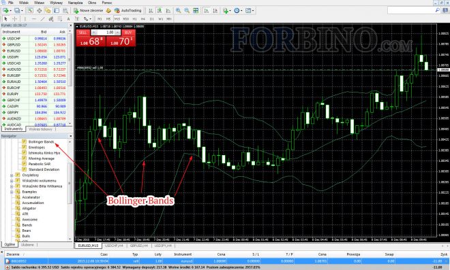The image size is (450, 270).
Task: Open the new chart dropdown arrow
Action: point(10,11)
